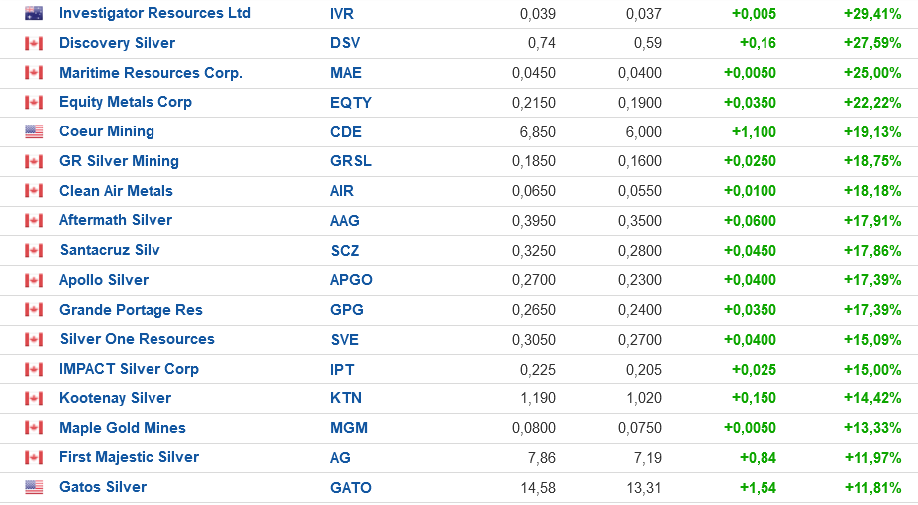Select the Maritime Resources Corp. link

click(x=152, y=73)
